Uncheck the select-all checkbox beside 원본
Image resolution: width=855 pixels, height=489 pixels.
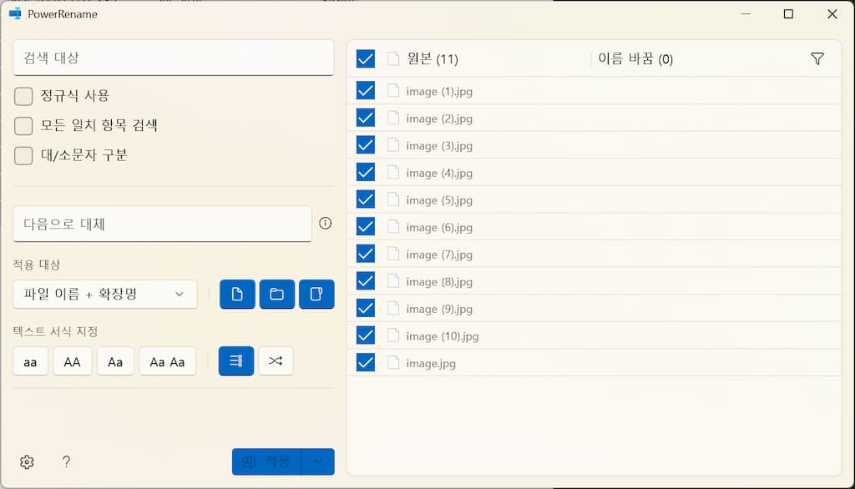[365, 58]
